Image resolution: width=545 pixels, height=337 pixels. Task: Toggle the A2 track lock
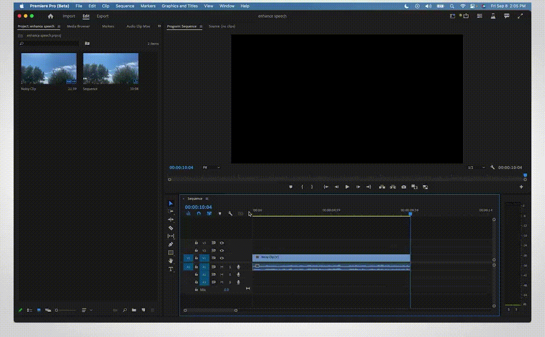click(196, 274)
